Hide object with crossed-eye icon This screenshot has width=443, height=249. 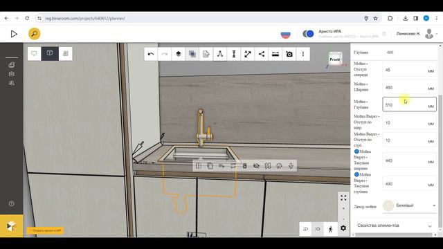(x=256, y=166)
